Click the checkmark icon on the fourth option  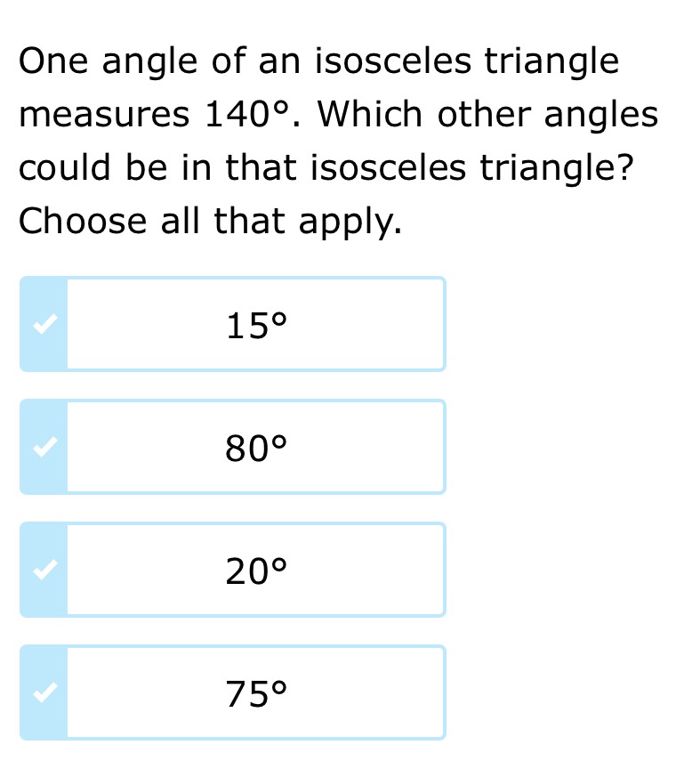[x=43, y=692]
